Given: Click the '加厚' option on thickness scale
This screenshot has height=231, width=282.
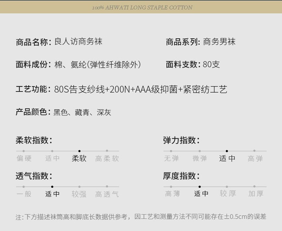Looking at the screenshot, I should 256,194.
